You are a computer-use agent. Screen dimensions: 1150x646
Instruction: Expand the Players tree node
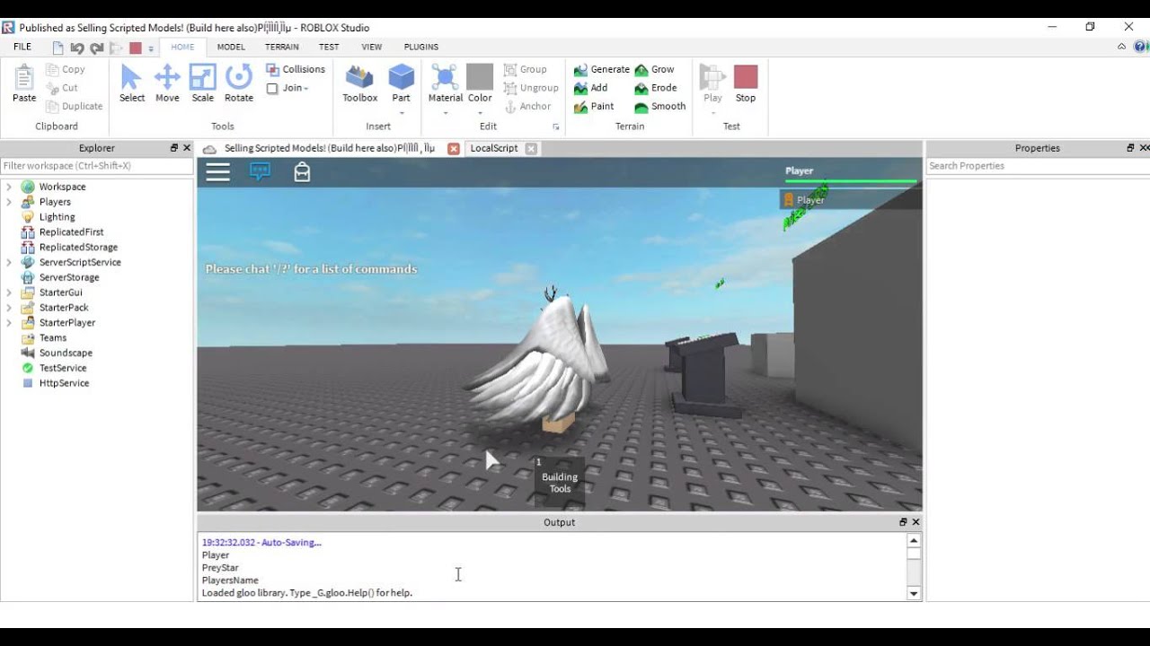click(9, 202)
